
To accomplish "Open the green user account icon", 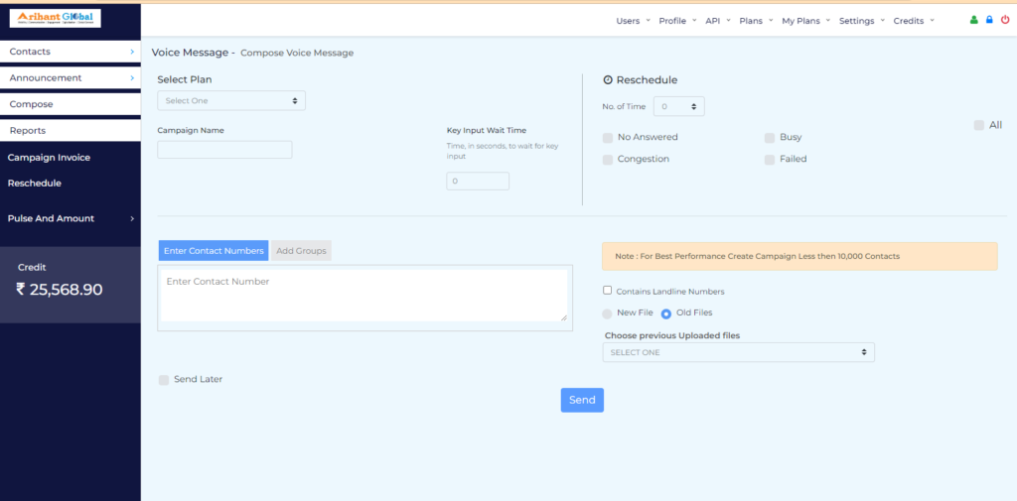I will coord(973,20).
